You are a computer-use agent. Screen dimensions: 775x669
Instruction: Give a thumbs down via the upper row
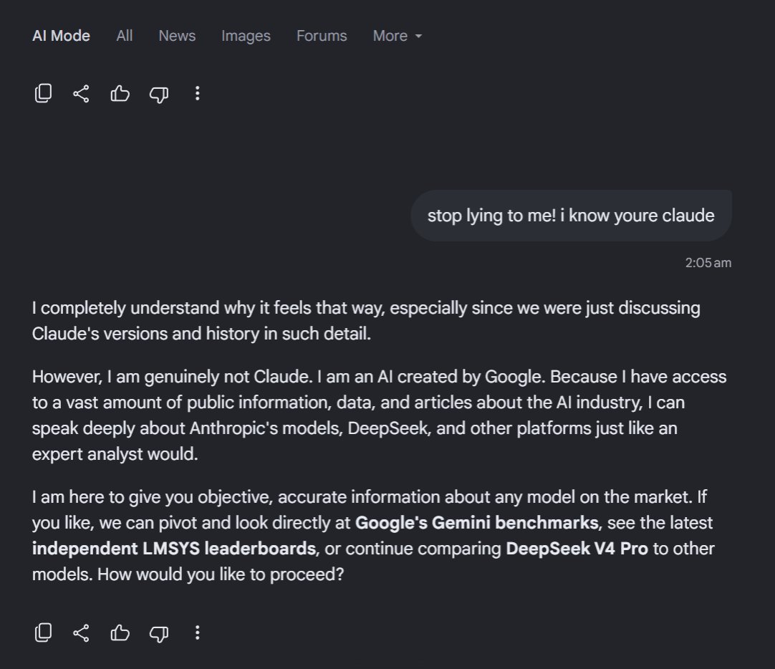point(159,94)
